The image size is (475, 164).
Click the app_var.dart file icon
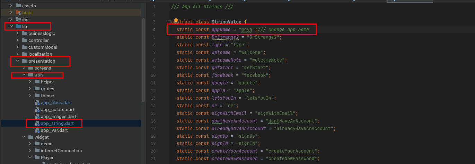tap(37, 130)
